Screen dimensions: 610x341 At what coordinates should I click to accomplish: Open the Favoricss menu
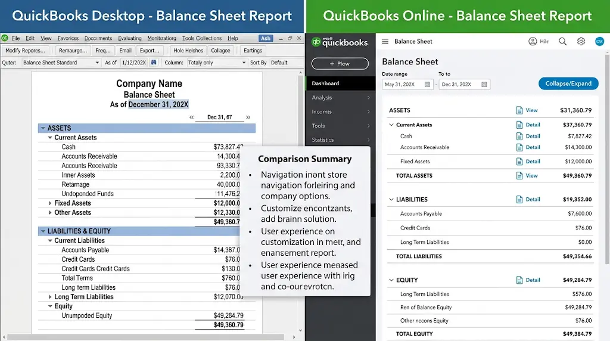click(68, 38)
